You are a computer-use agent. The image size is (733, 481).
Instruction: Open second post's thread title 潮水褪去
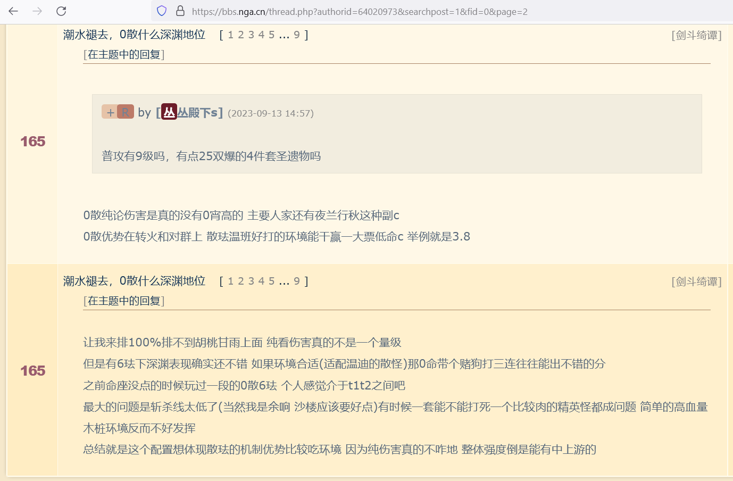click(134, 281)
